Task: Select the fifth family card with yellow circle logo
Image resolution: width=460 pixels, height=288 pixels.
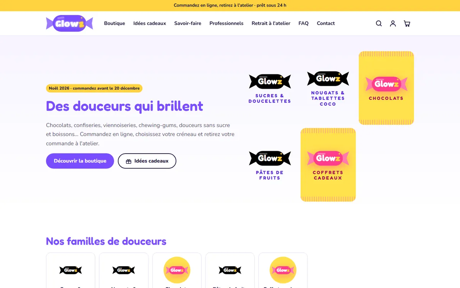Action: 283,270
